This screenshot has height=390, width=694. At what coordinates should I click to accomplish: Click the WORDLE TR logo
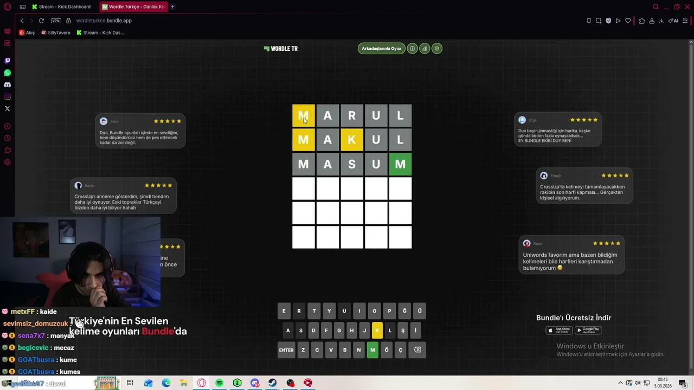[x=281, y=48]
